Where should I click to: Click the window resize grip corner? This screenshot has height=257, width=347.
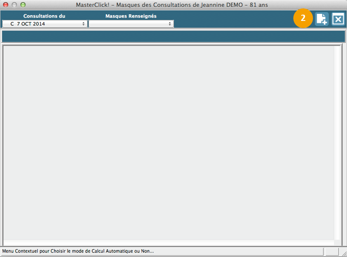click(343, 253)
